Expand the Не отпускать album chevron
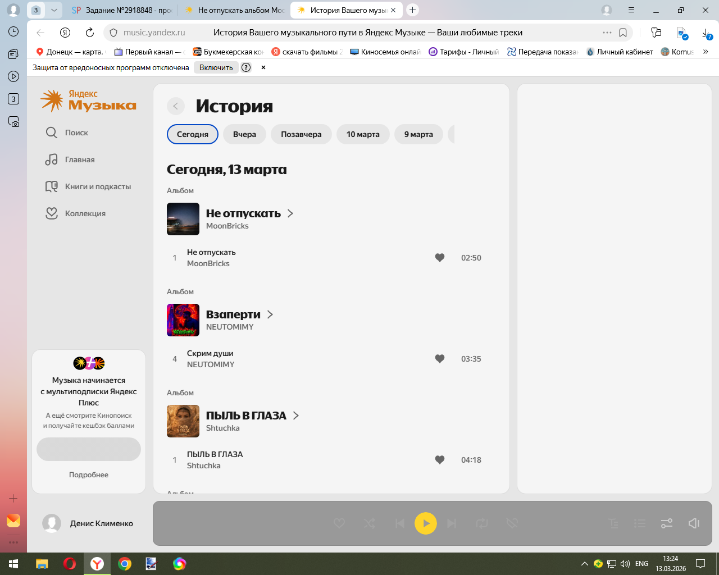This screenshot has height=575, width=719. click(290, 213)
